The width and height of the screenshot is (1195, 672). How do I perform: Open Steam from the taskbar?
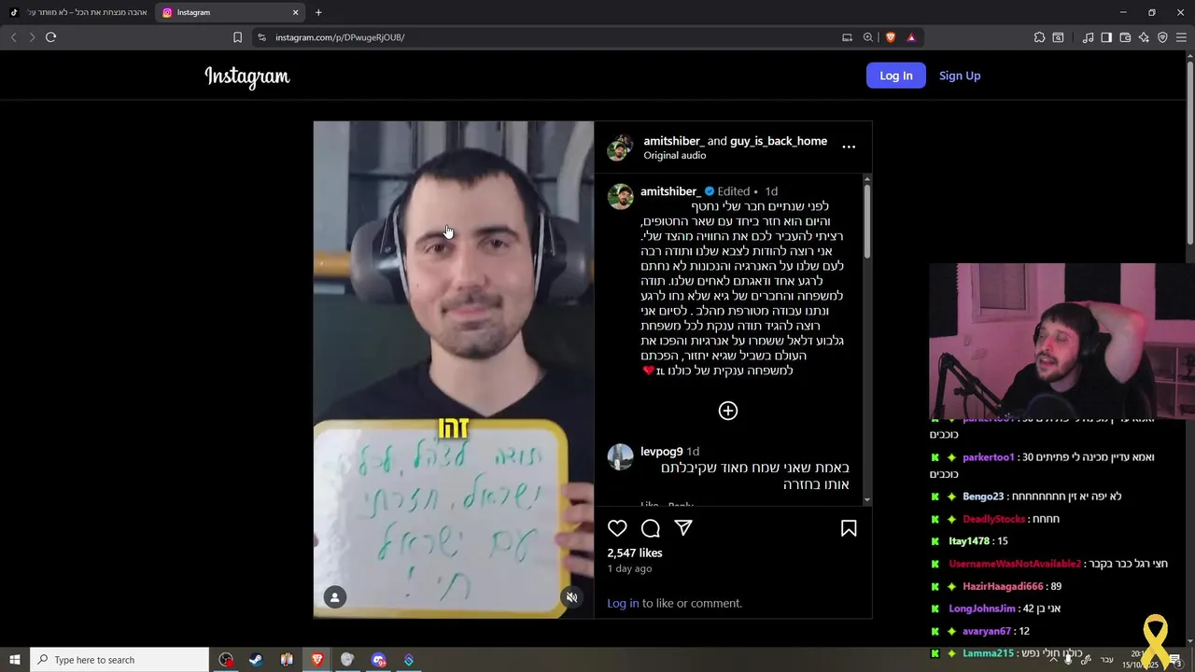(x=256, y=660)
